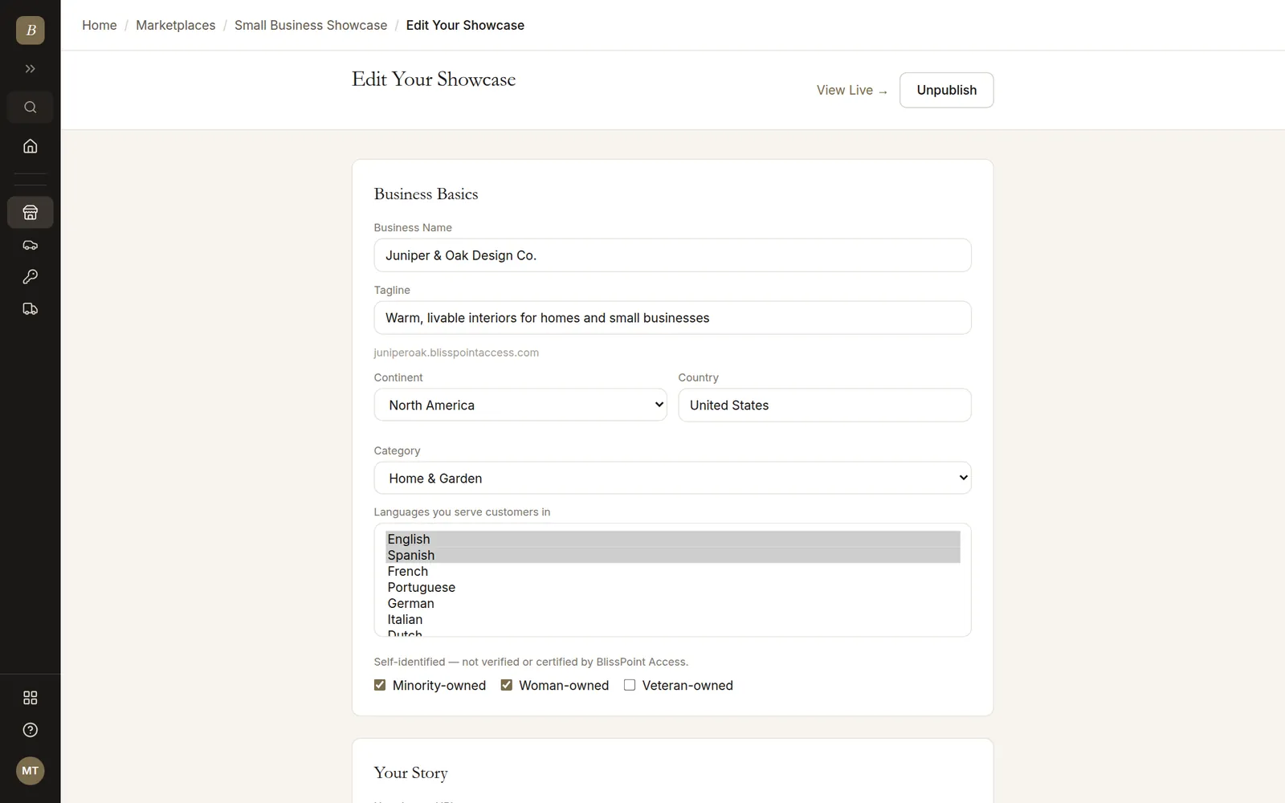Go to Home breadcrumb

[x=100, y=25]
